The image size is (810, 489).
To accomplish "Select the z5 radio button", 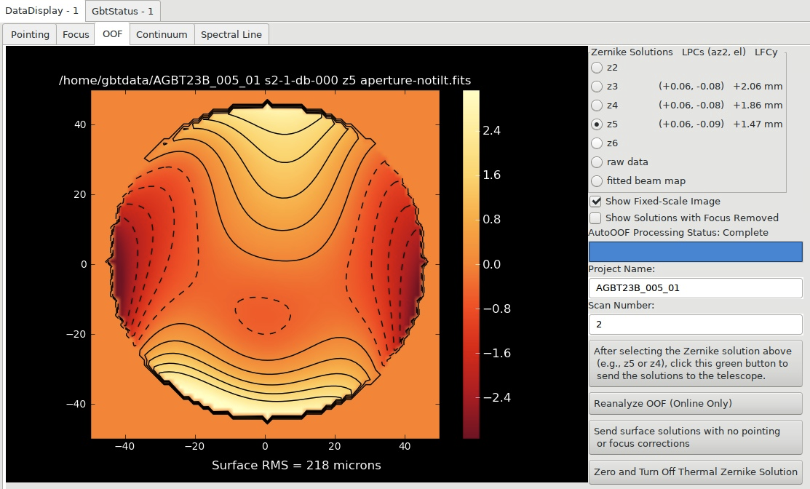I will (x=597, y=124).
